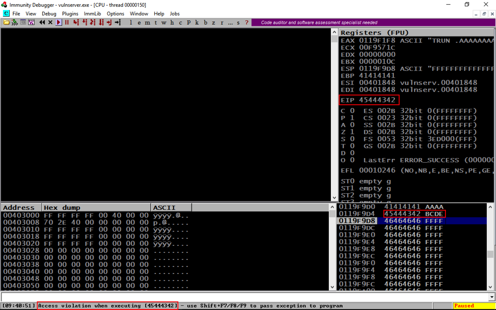Click the Execute till return icon
The width and height of the screenshot is (496, 310).
point(110,22)
